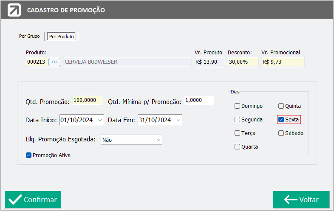The width and height of the screenshot is (334, 211).
Task: Open the Data Início date dropdown
Action: pos(100,120)
